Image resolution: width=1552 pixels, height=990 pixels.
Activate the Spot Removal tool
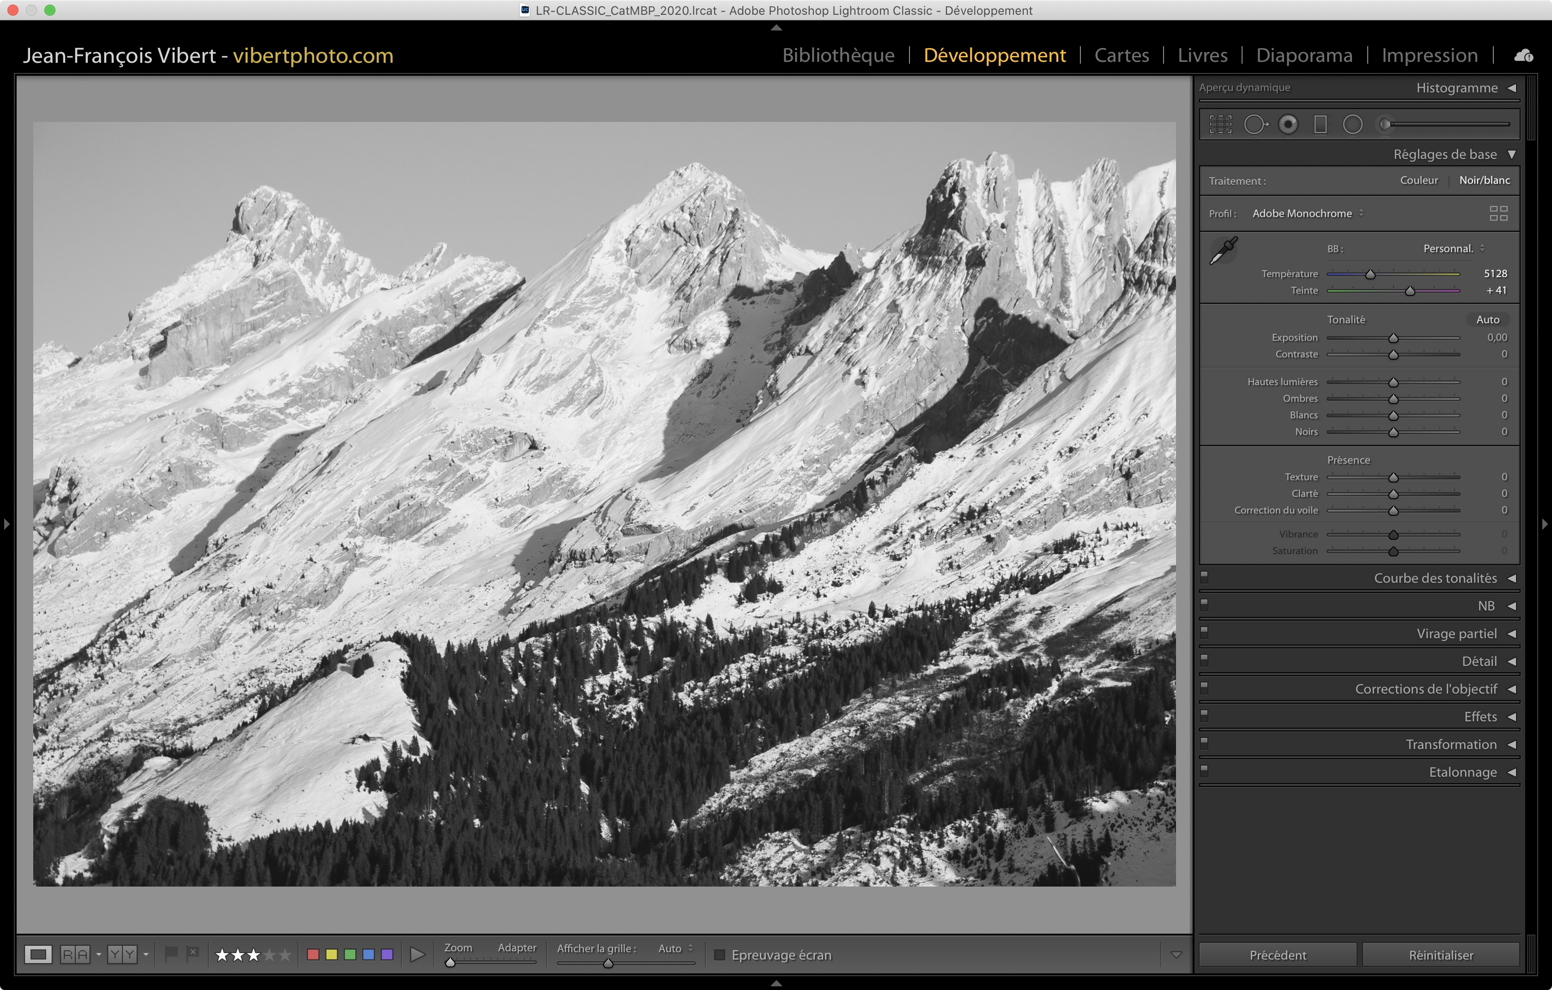pyautogui.click(x=1254, y=124)
